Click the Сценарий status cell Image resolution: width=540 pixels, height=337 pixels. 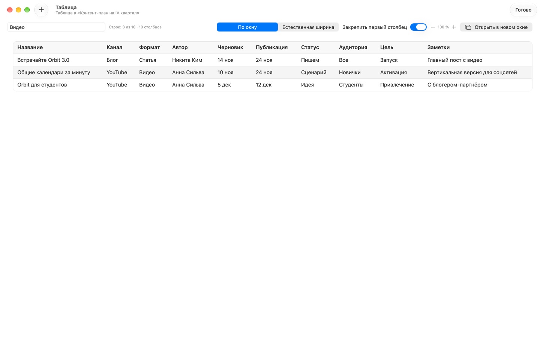click(x=313, y=72)
